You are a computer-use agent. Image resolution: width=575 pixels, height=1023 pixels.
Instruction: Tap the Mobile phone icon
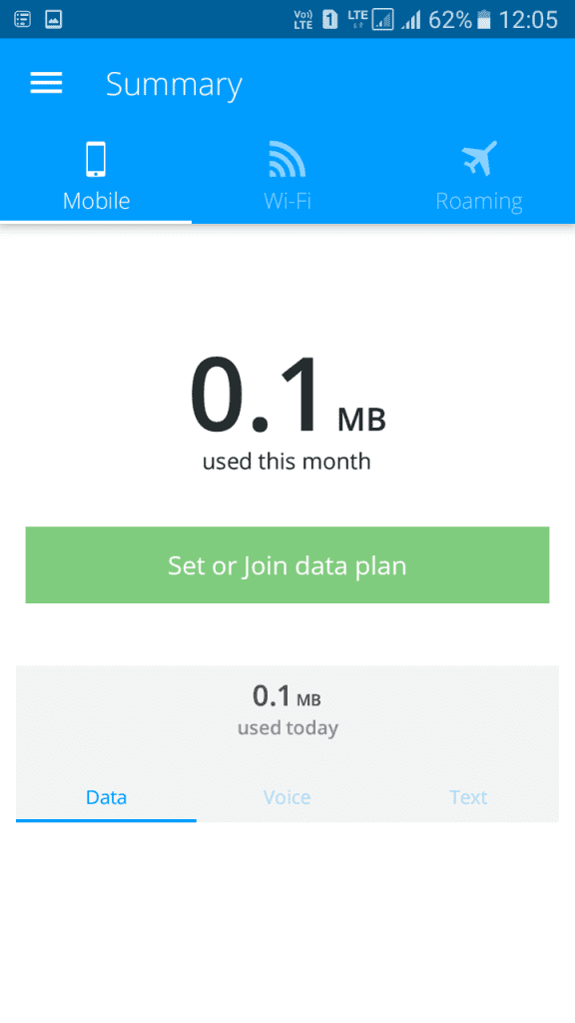(96, 159)
